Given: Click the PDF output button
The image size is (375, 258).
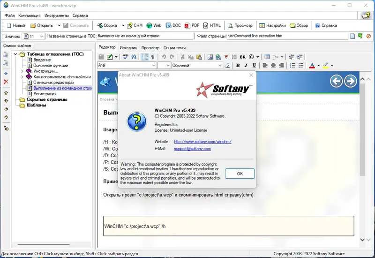Looking at the screenshot, I should pos(192,25).
